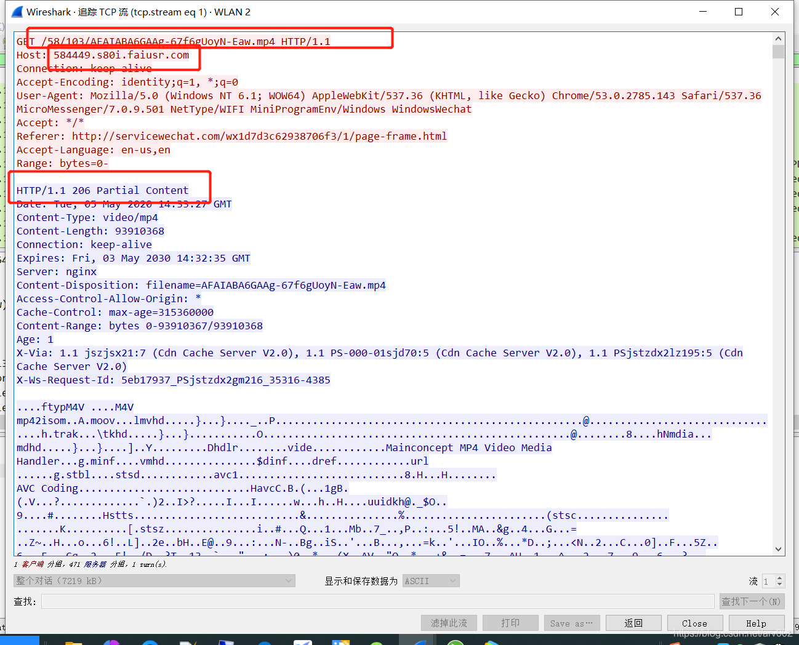Click the Content-Length: 93910368 line
The image size is (799, 645).
tap(90, 231)
